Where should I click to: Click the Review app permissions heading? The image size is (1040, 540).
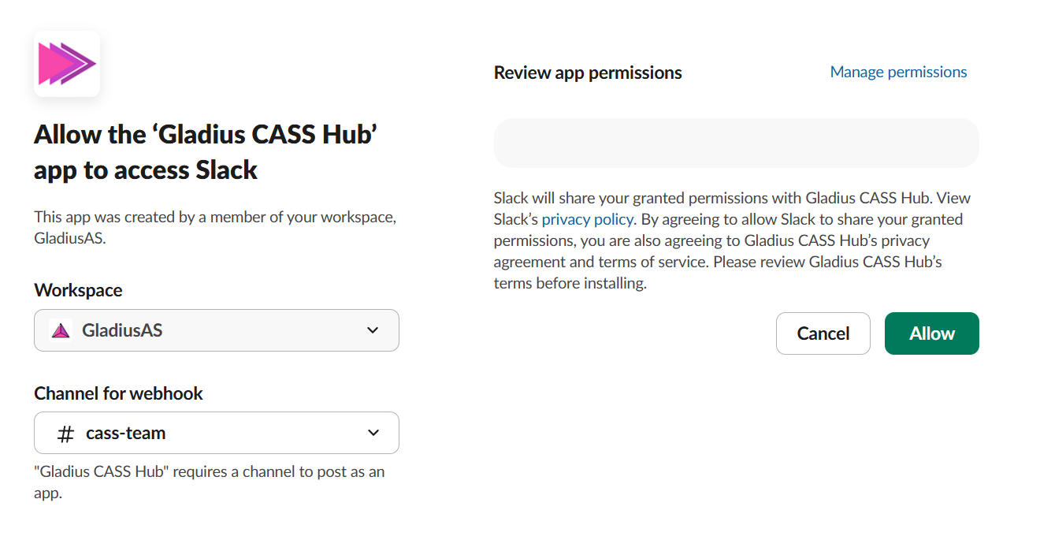[x=588, y=73]
